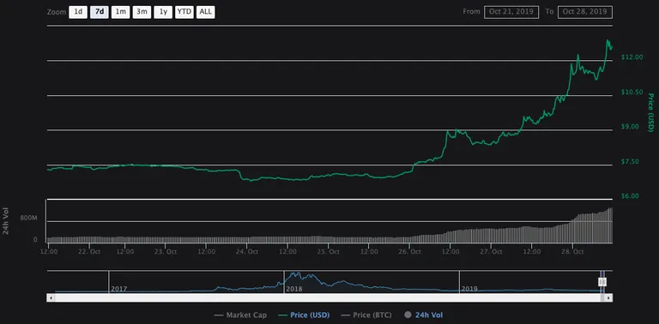Set zoom range to 1y

(x=163, y=12)
